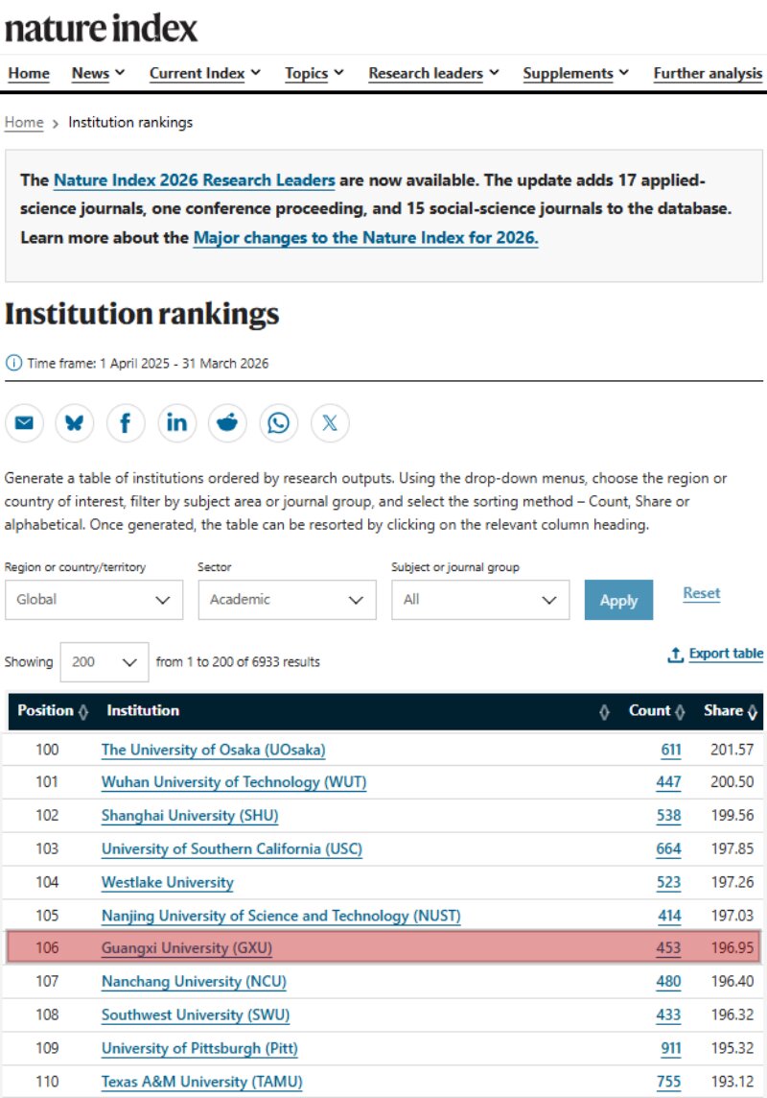Select share value 201.57
The image size is (767, 1098).
(x=732, y=750)
